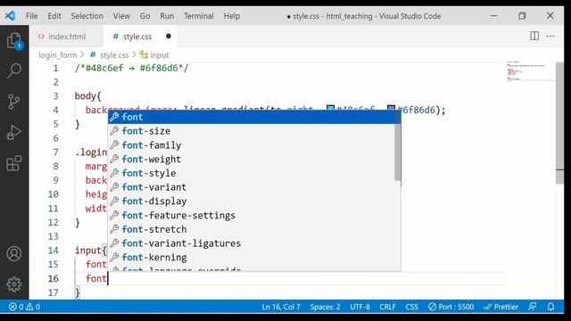The width and height of the screenshot is (571, 321).
Task: Click the body{ selector on line 3
Action: [87, 96]
